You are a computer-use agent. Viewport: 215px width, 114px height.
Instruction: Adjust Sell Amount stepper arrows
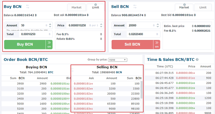click(x=158, y=25)
